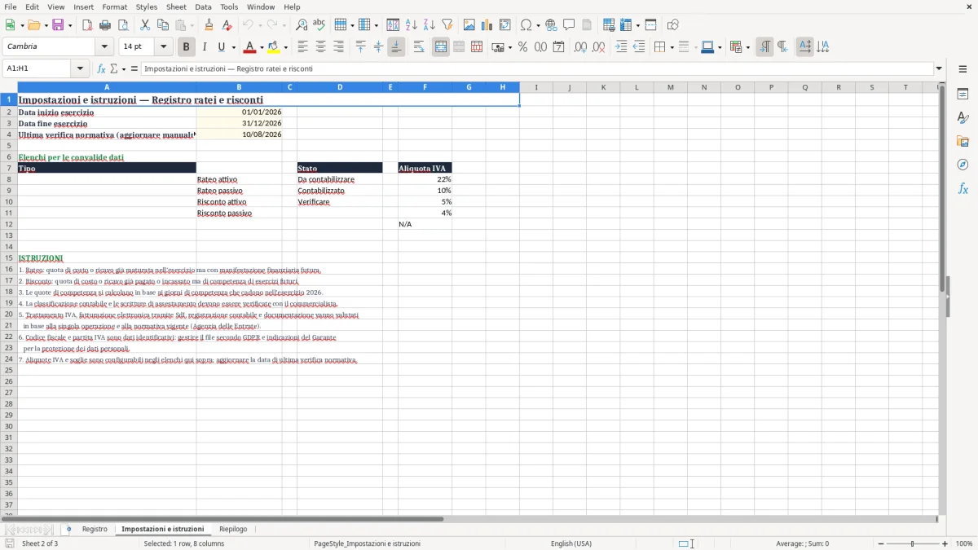Clone formatting with the paintbrush icon
The height and width of the screenshot is (550, 978).
point(209,25)
